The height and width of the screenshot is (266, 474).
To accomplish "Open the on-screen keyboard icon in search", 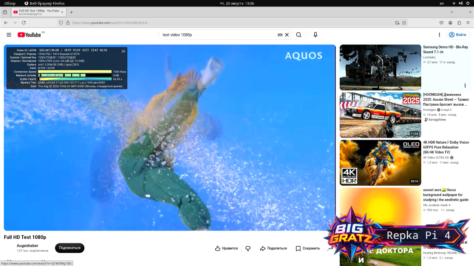I will (280, 35).
